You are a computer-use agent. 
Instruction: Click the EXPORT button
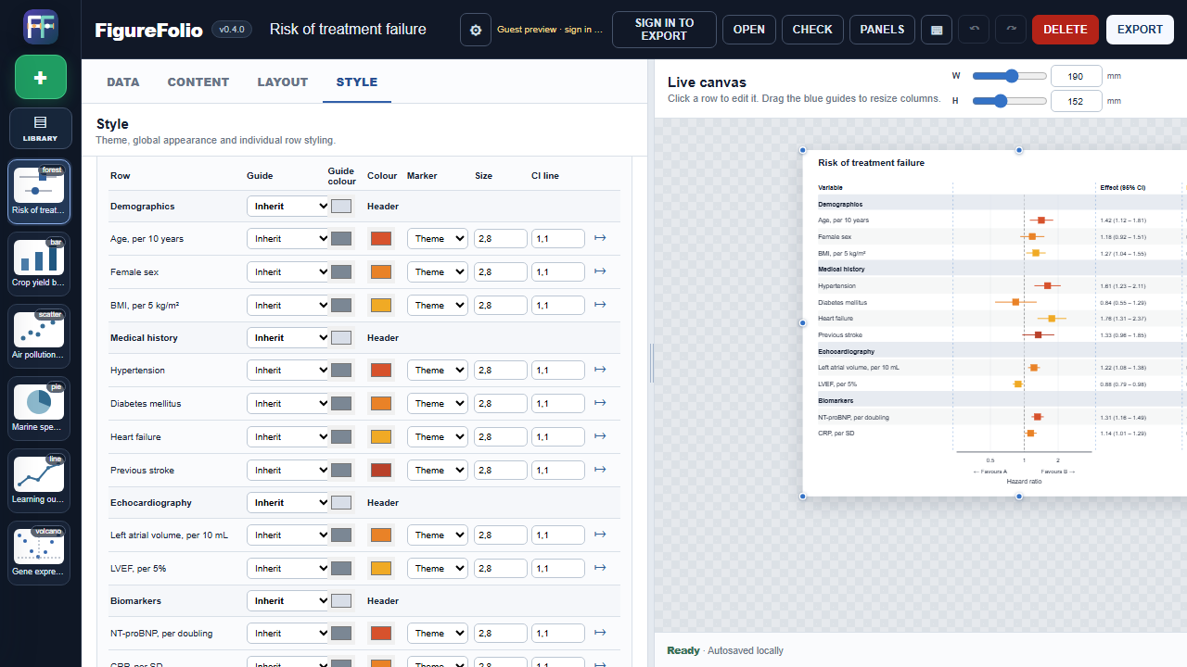coord(1140,30)
